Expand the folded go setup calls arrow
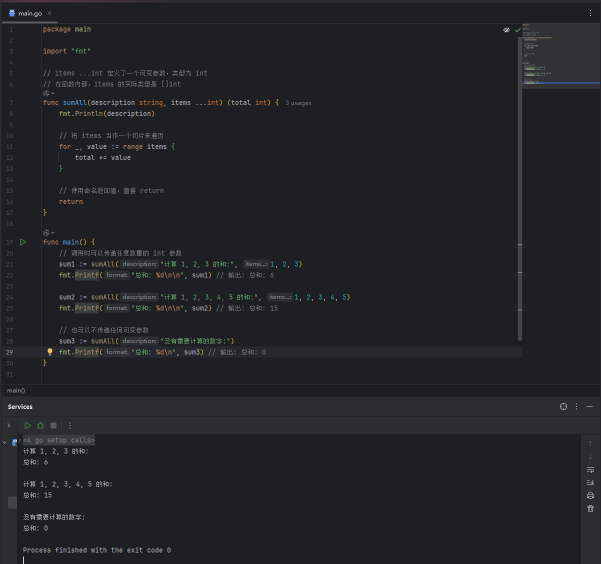 click(20, 440)
